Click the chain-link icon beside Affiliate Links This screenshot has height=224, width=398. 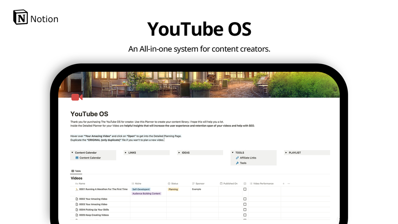tap(237, 158)
